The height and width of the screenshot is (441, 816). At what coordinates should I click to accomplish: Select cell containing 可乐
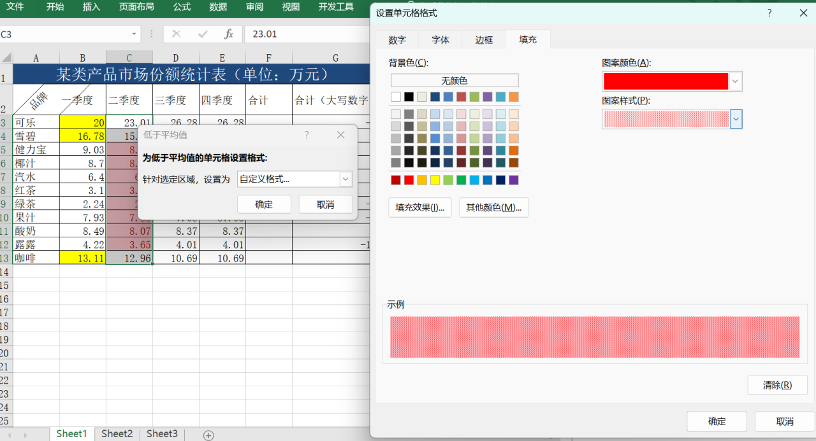[36, 122]
